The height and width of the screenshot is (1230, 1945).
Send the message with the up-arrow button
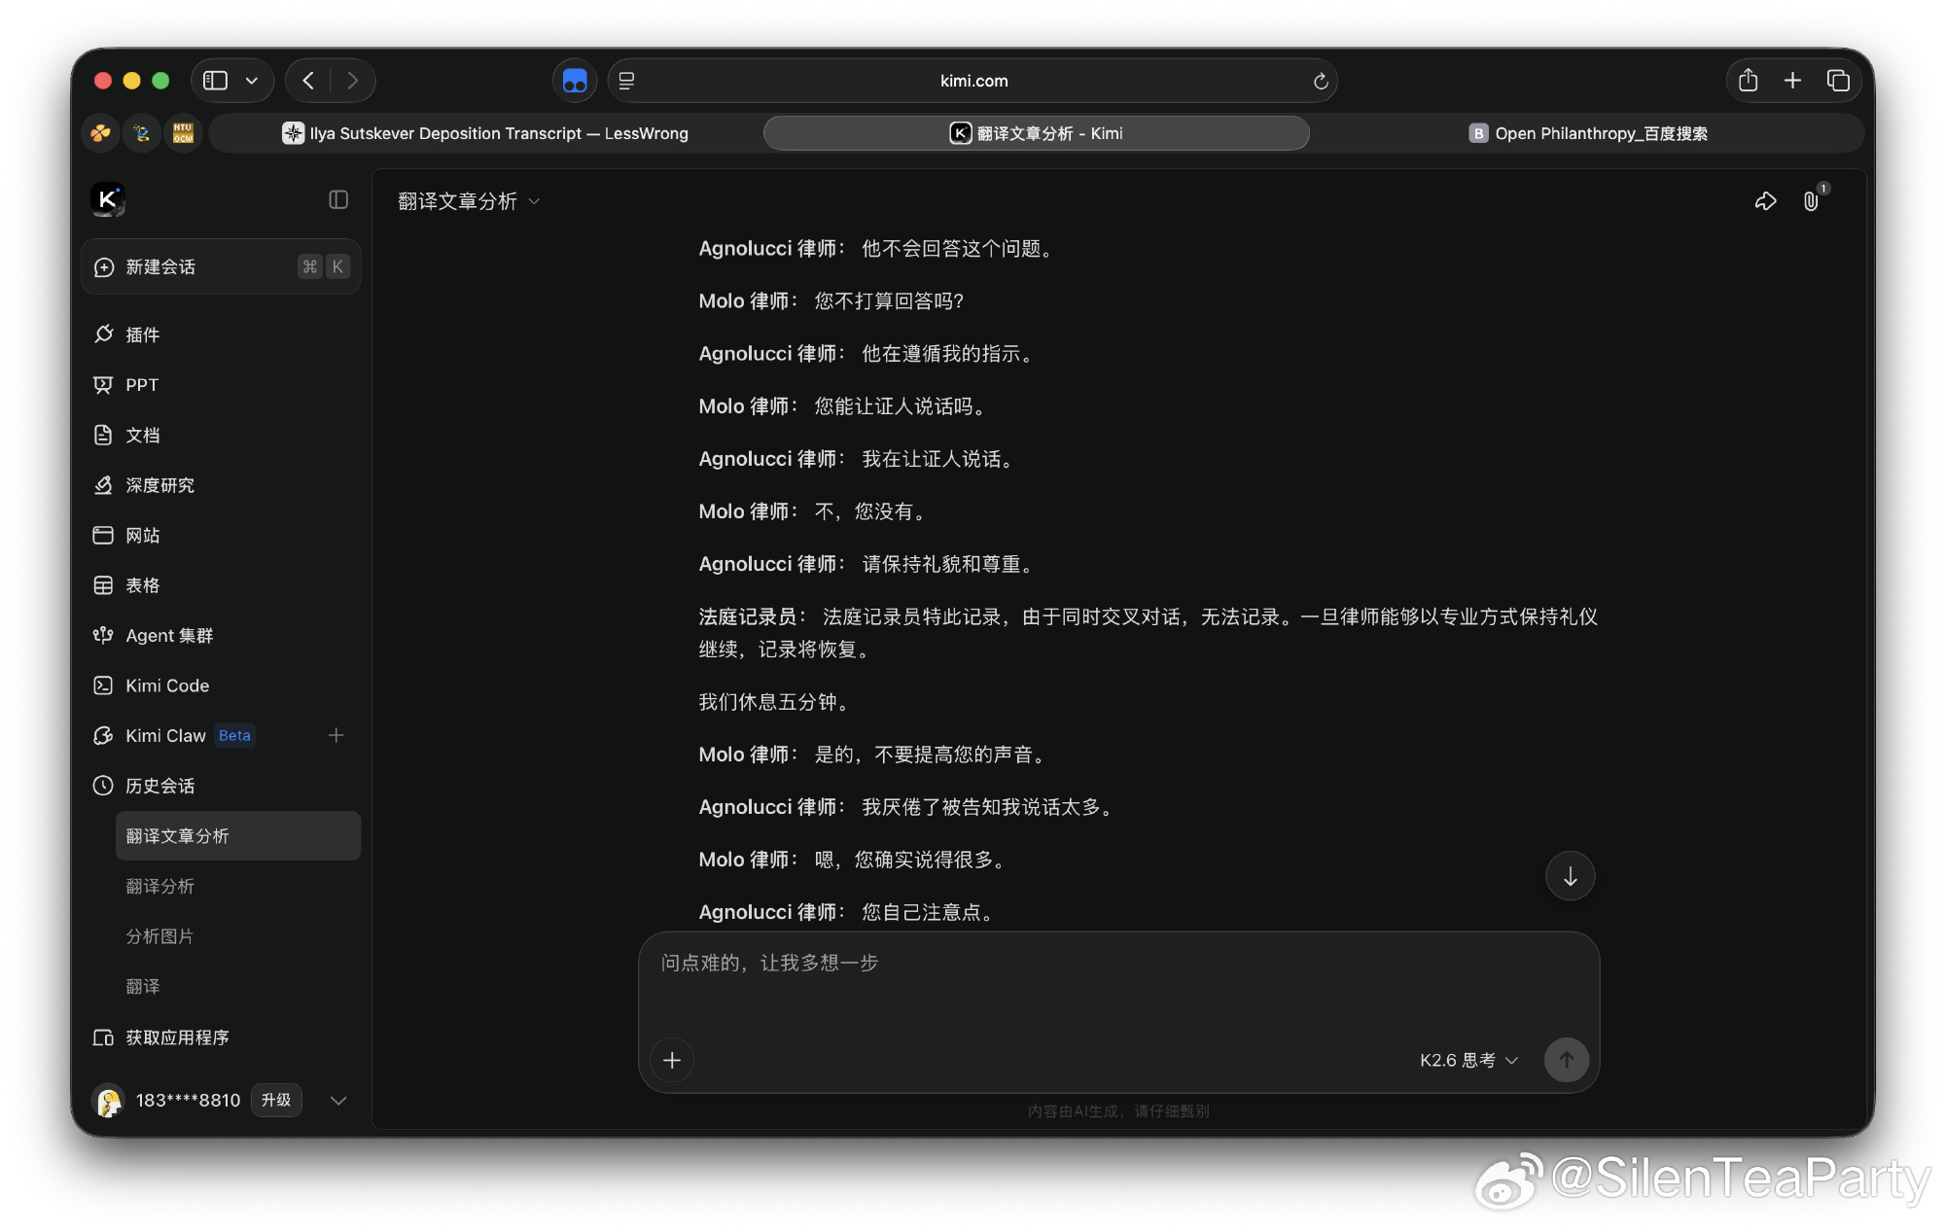(x=1567, y=1060)
